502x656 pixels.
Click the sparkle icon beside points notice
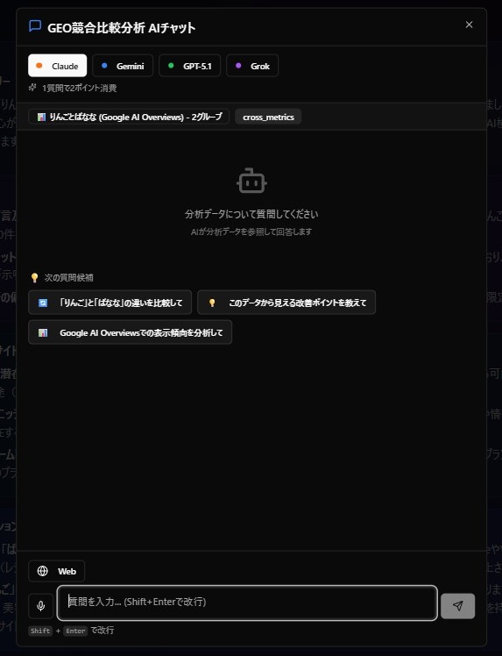pyautogui.click(x=32, y=88)
